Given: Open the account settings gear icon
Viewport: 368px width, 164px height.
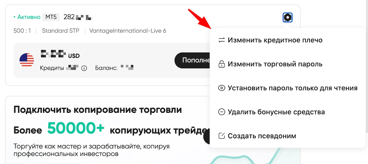Looking at the screenshot, I should [287, 17].
